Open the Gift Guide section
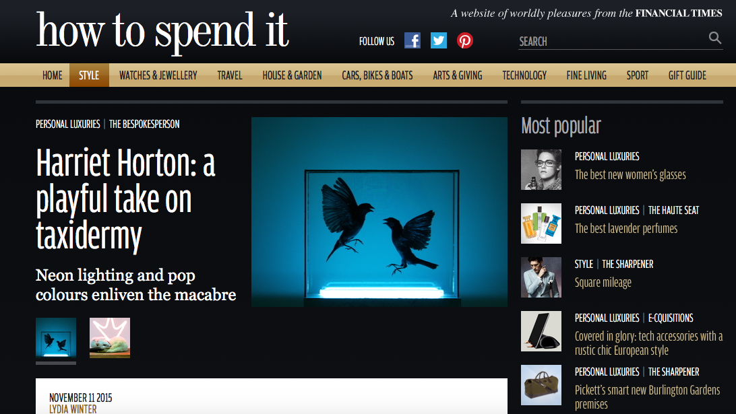 click(x=687, y=75)
